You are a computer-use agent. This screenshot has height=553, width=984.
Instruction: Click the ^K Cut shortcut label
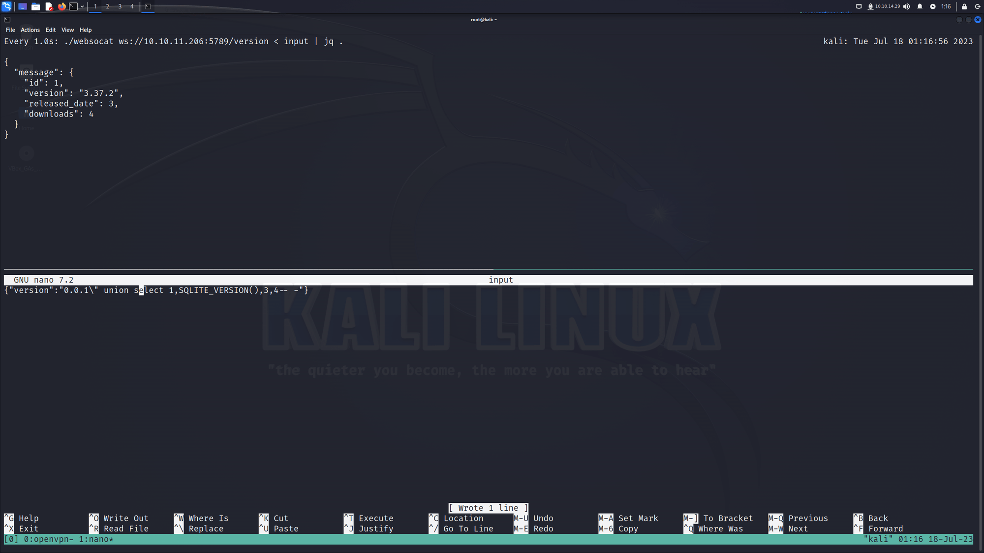(x=274, y=518)
